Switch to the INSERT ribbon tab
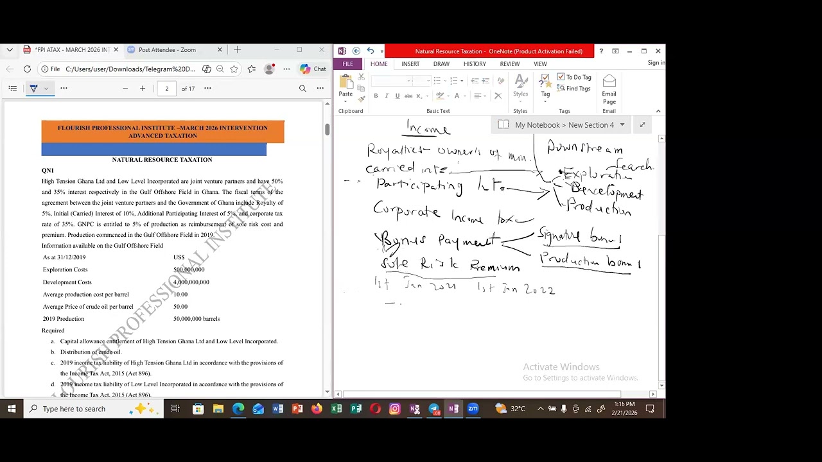The width and height of the screenshot is (822, 462). [410, 64]
